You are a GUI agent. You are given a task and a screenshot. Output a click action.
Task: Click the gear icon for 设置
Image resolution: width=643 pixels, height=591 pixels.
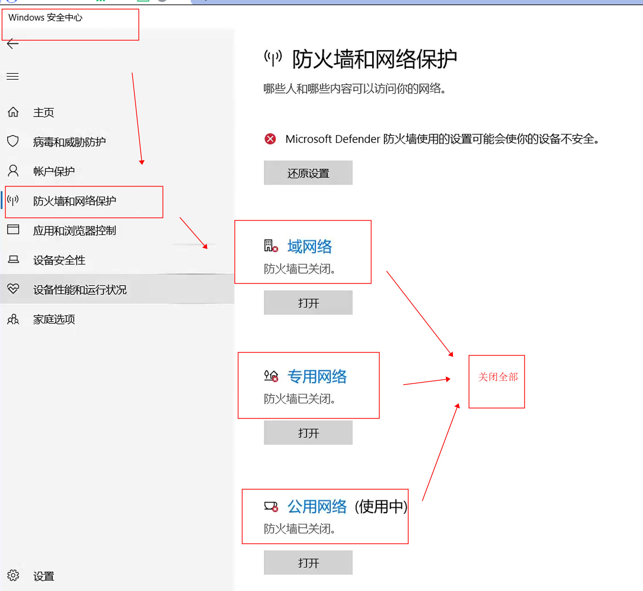click(x=13, y=575)
